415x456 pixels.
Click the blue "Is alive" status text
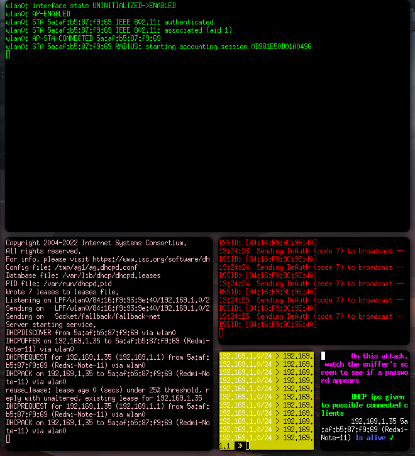tap(370, 438)
